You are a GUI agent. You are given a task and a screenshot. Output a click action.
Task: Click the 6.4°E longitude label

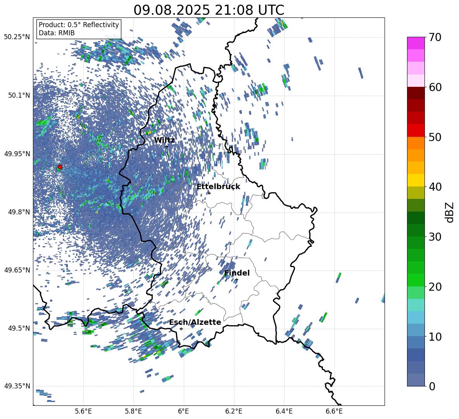click(x=284, y=411)
